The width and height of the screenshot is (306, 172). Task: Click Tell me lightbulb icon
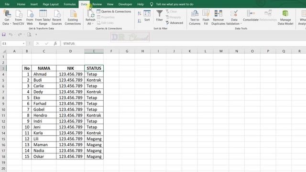152,4
